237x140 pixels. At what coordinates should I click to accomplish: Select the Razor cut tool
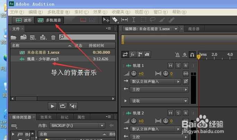[x=115, y=20]
